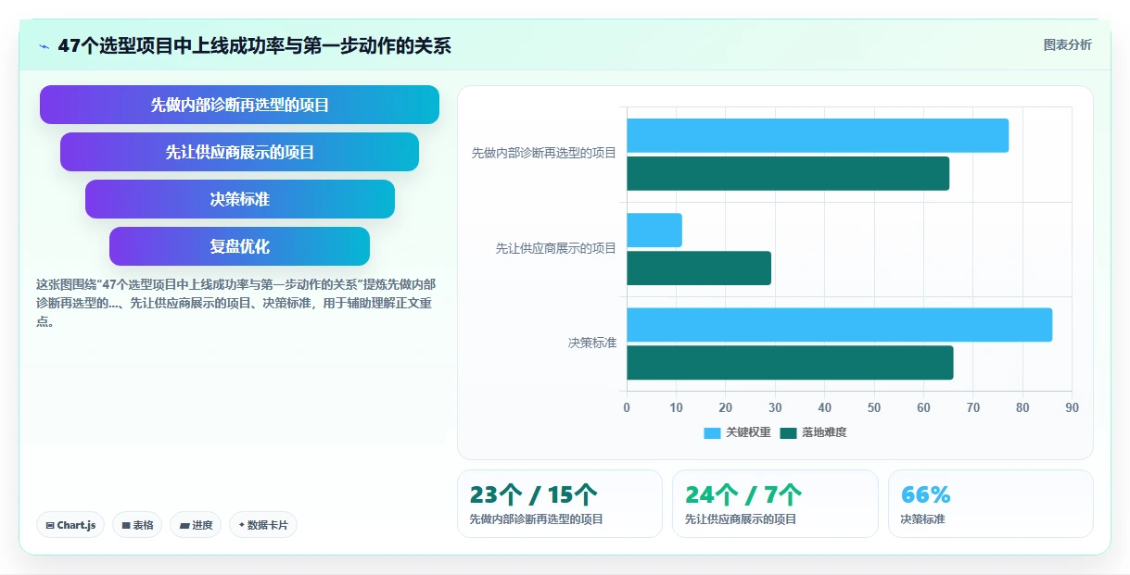Click the chart title 47个选型项目中上线成功率与第一步动作的关系
The image size is (1130, 575).
coord(254,45)
